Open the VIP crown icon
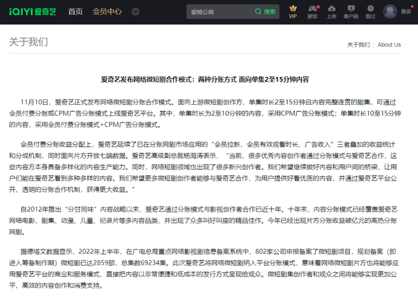This screenshot has width=418, height=299. pyautogui.click(x=293, y=12)
